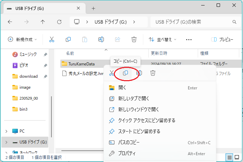Screen dimensions: 243x162
Task: Unpin ミュージック from quick access
Action: point(45,54)
